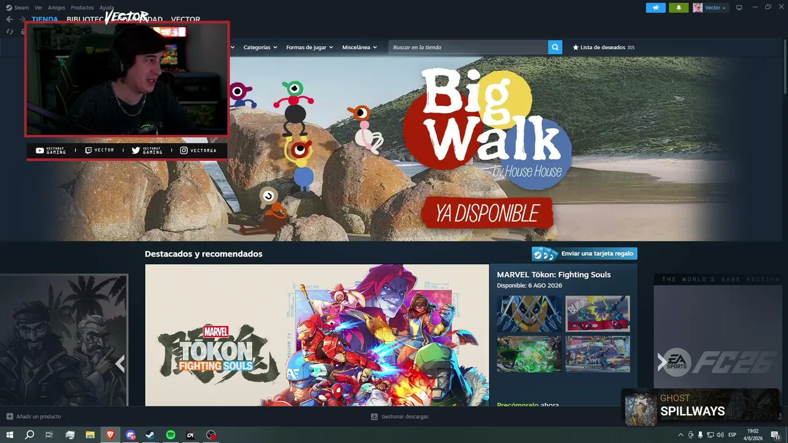The height and width of the screenshot is (443, 788).
Task: Open the recording app with red dot on taskbar
Action: 211,435
